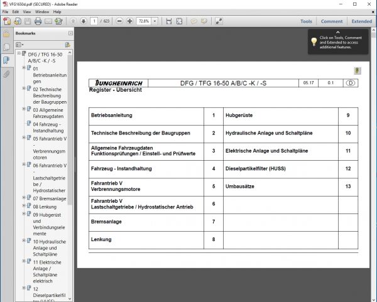The width and height of the screenshot is (377, 302).
Task: Click fit one full page icon
Action: pyautogui.click(x=179, y=21)
